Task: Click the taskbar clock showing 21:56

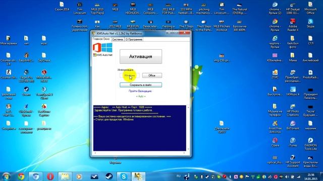Action: 311,176
